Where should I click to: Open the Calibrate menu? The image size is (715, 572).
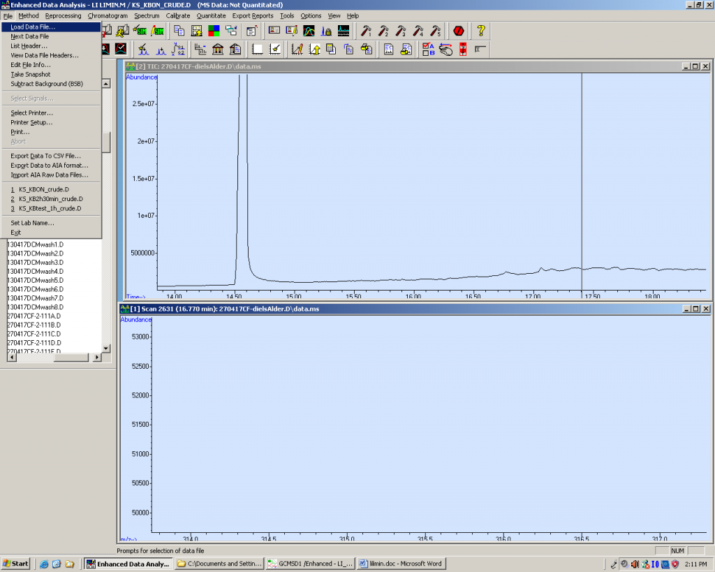(x=178, y=15)
